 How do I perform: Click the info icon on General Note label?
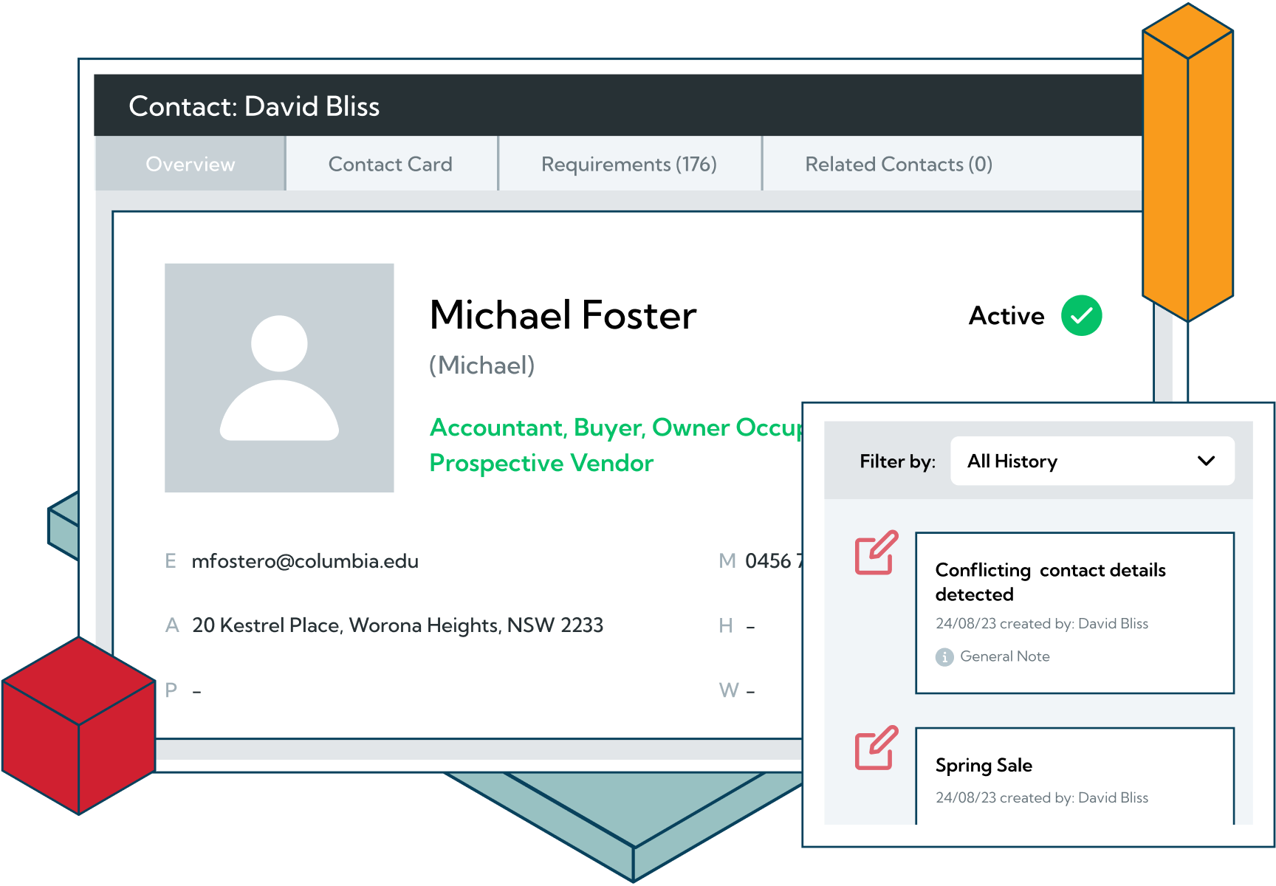(x=944, y=656)
